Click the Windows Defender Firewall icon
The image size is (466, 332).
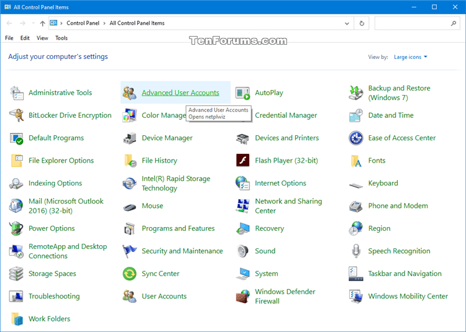[x=243, y=296]
